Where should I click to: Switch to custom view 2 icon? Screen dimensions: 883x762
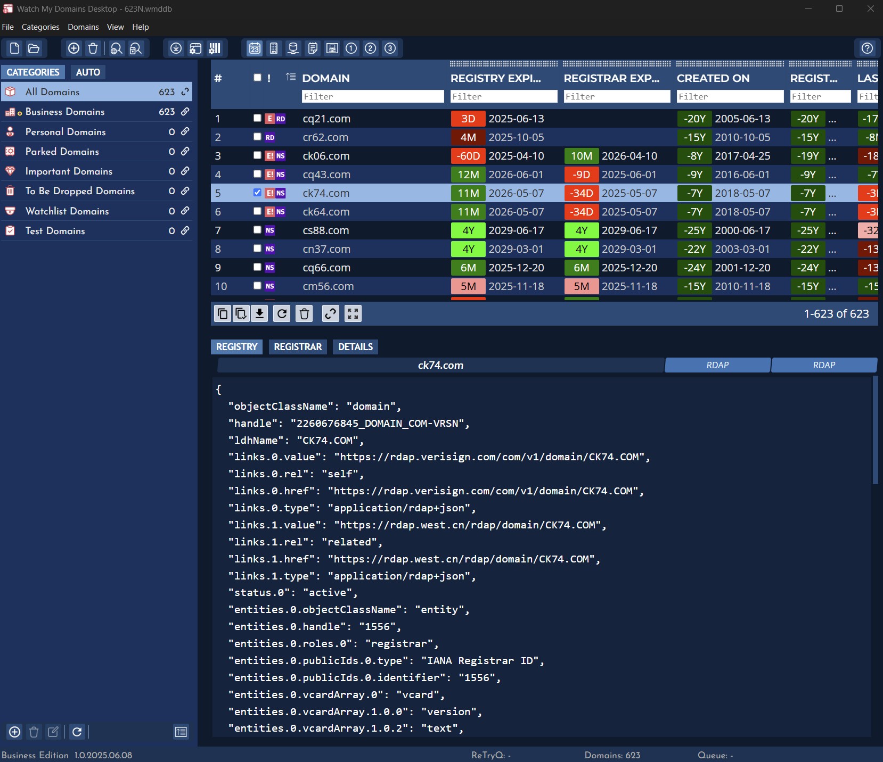click(x=371, y=48)
